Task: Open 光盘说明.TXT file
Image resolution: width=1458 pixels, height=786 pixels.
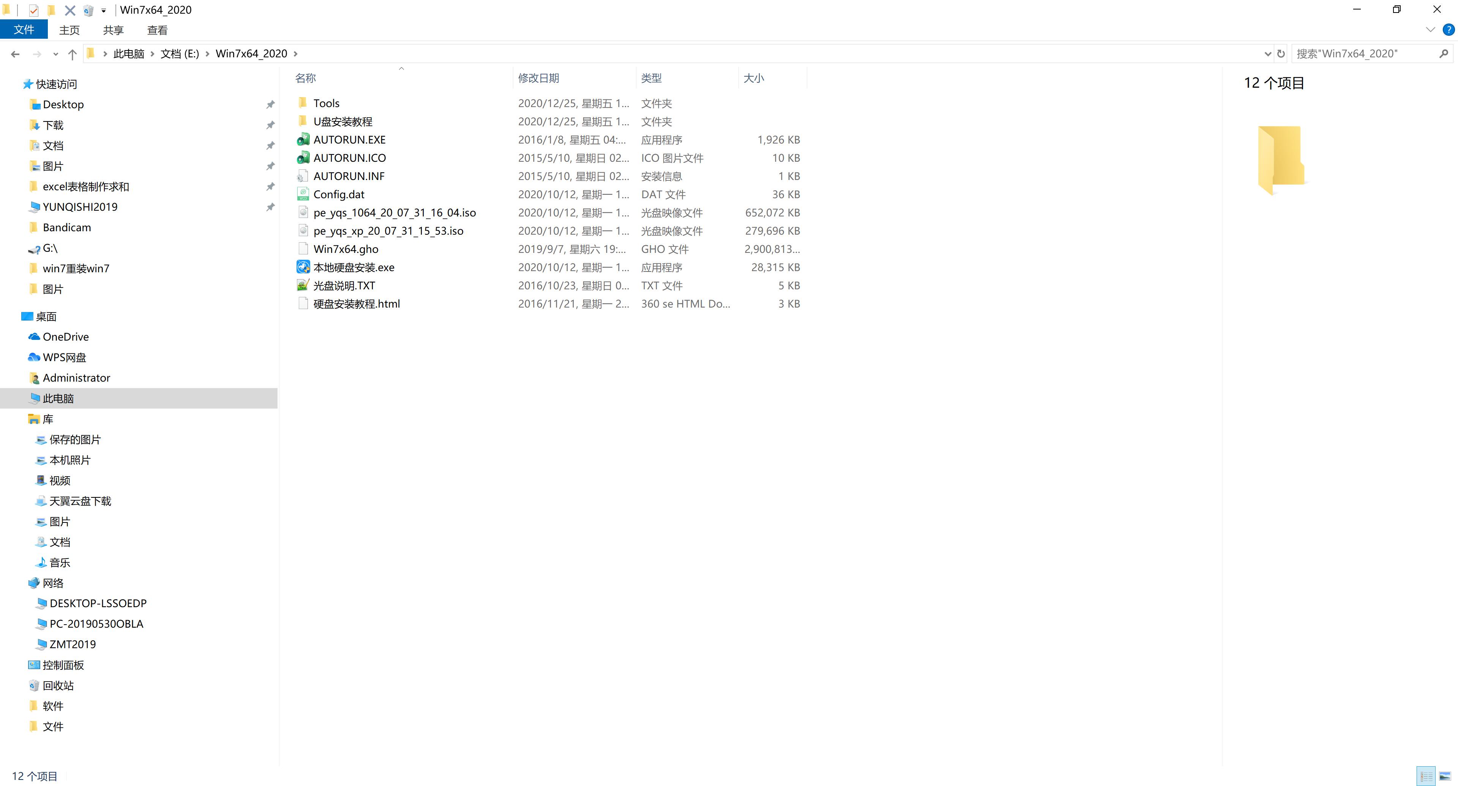Action: (344, 284)
